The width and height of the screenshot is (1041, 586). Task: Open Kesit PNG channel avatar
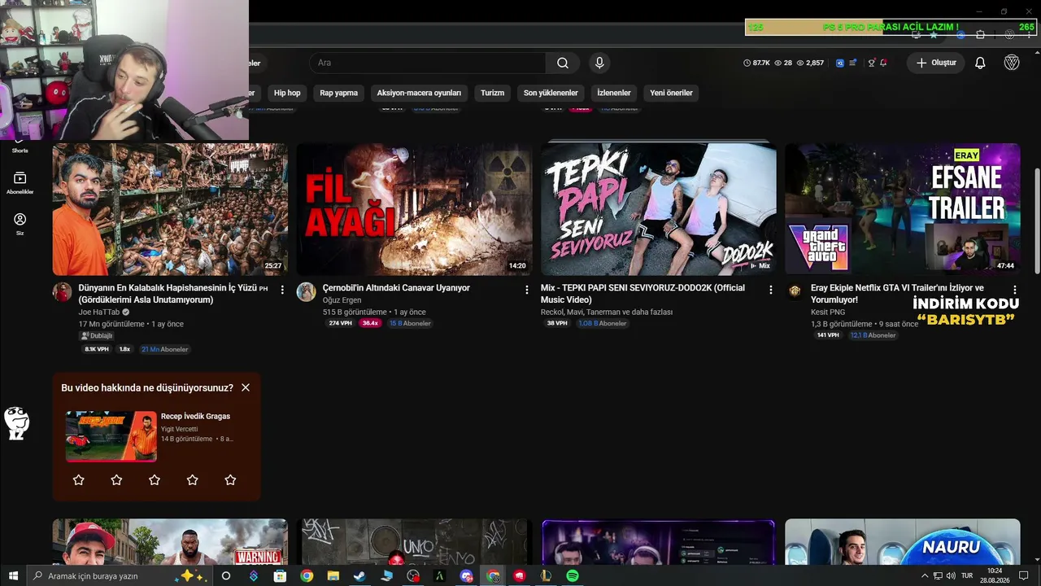point(795,291)
